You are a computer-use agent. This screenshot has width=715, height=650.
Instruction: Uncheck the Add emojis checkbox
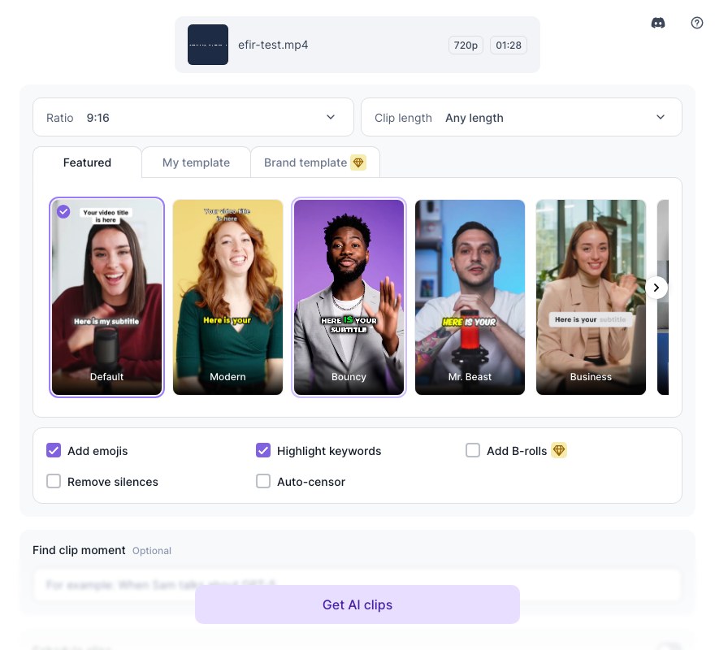pos(54,450)
